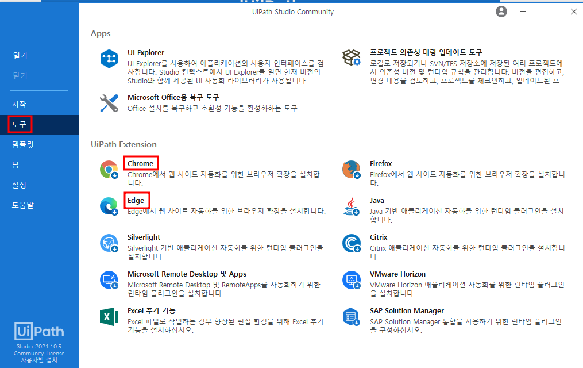Image resolution: width=583 pixels, height=368 pixels.
Task: Click the UI Explorer description text
Action: [226, 72]
